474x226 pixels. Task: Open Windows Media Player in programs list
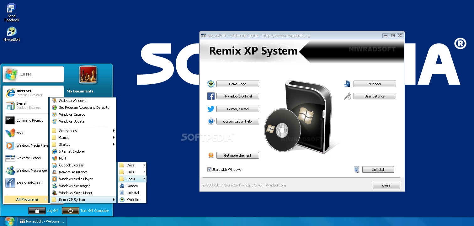click(x=83, y=179)
